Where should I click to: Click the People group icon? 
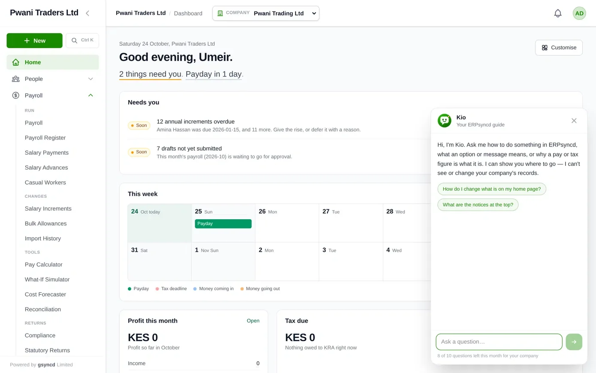(x=16, y=79)
